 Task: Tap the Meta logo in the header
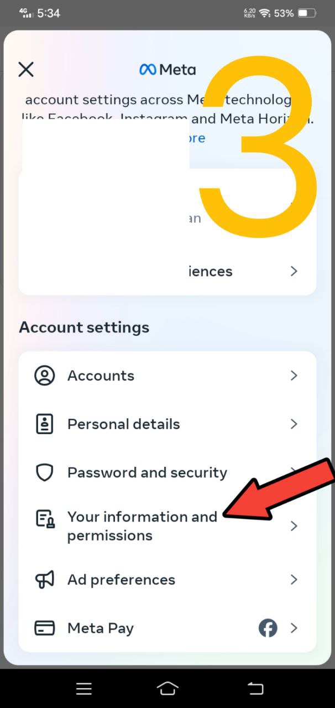pyautogui.click(x=167, y=69)
